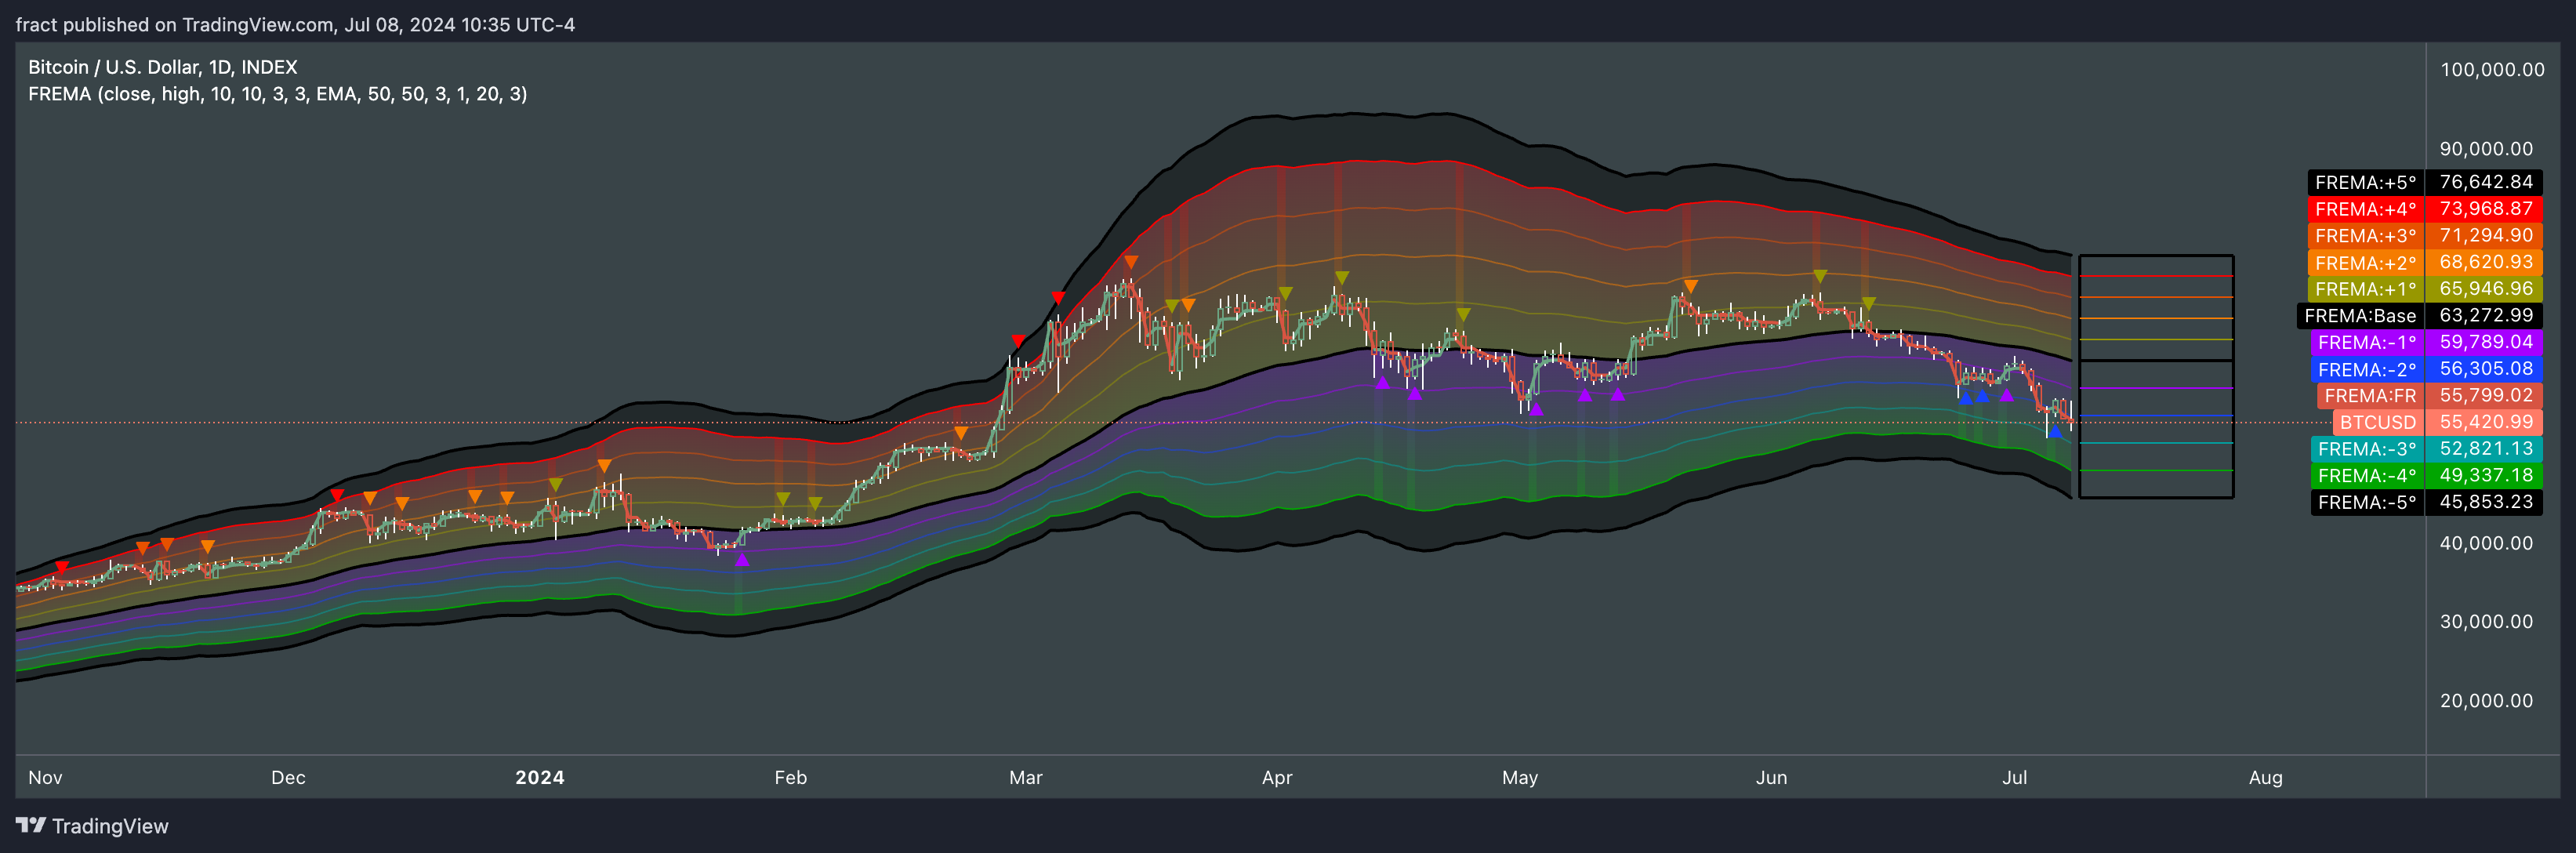Click the 30,000.00 price axis tick
2576x853 pixels.
(2486, 622)
